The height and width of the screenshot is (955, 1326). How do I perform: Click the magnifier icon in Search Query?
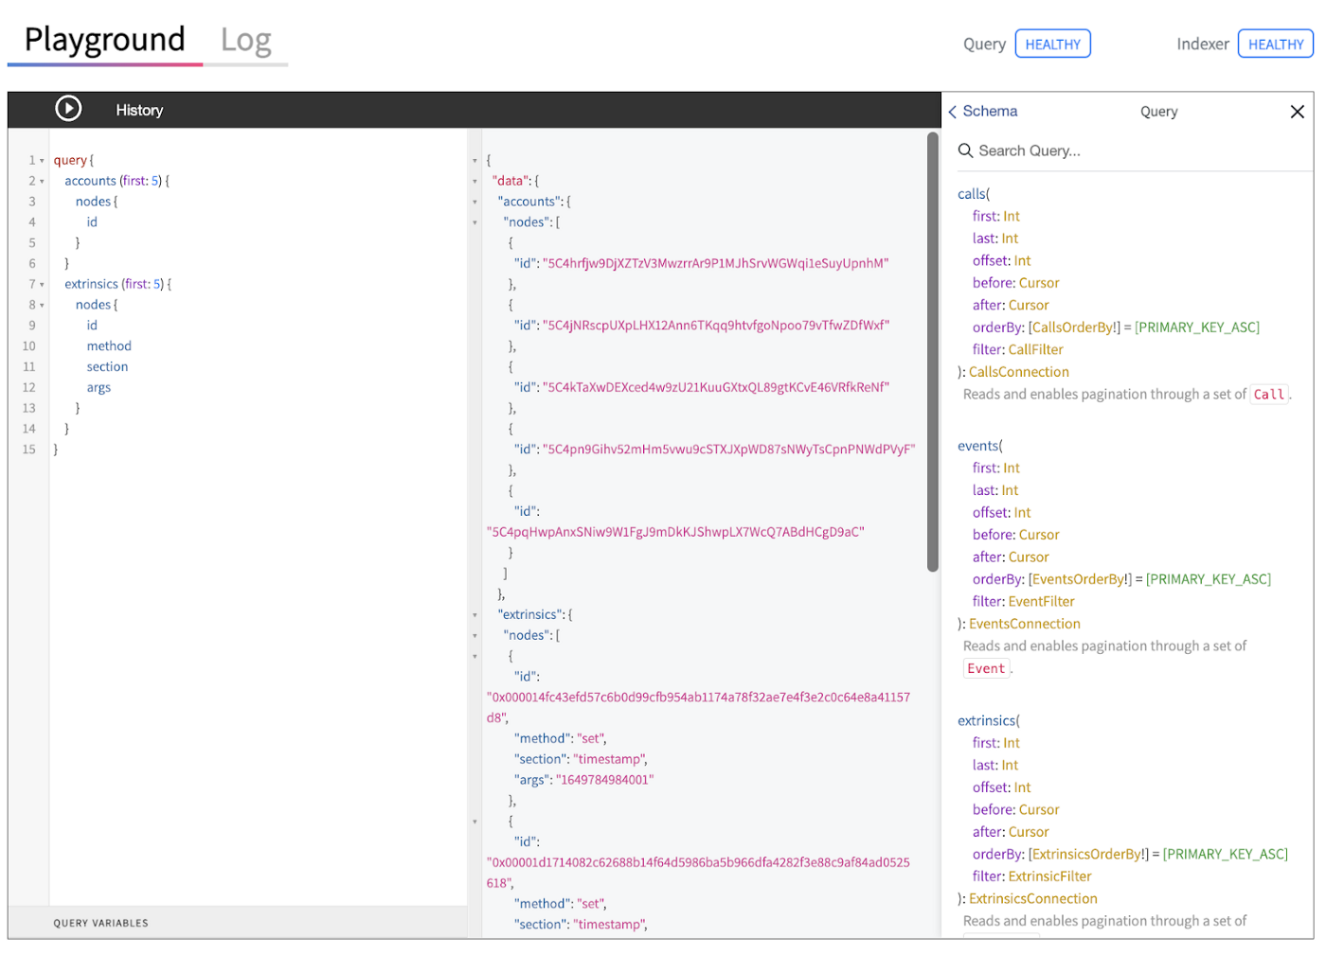965,150
